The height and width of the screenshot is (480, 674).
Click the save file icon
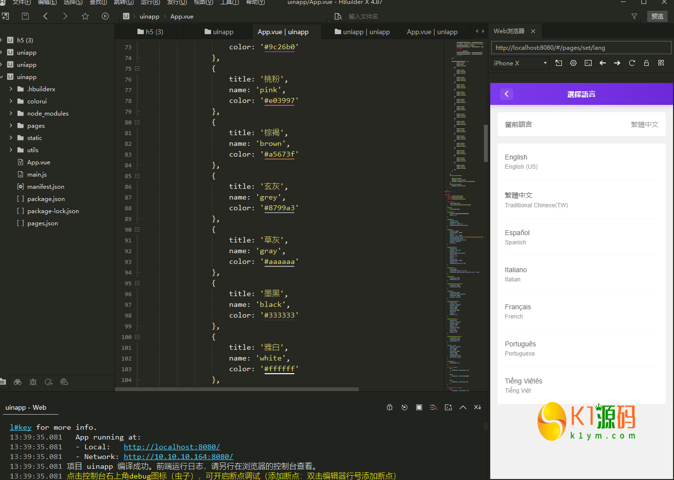pos(25,16)
